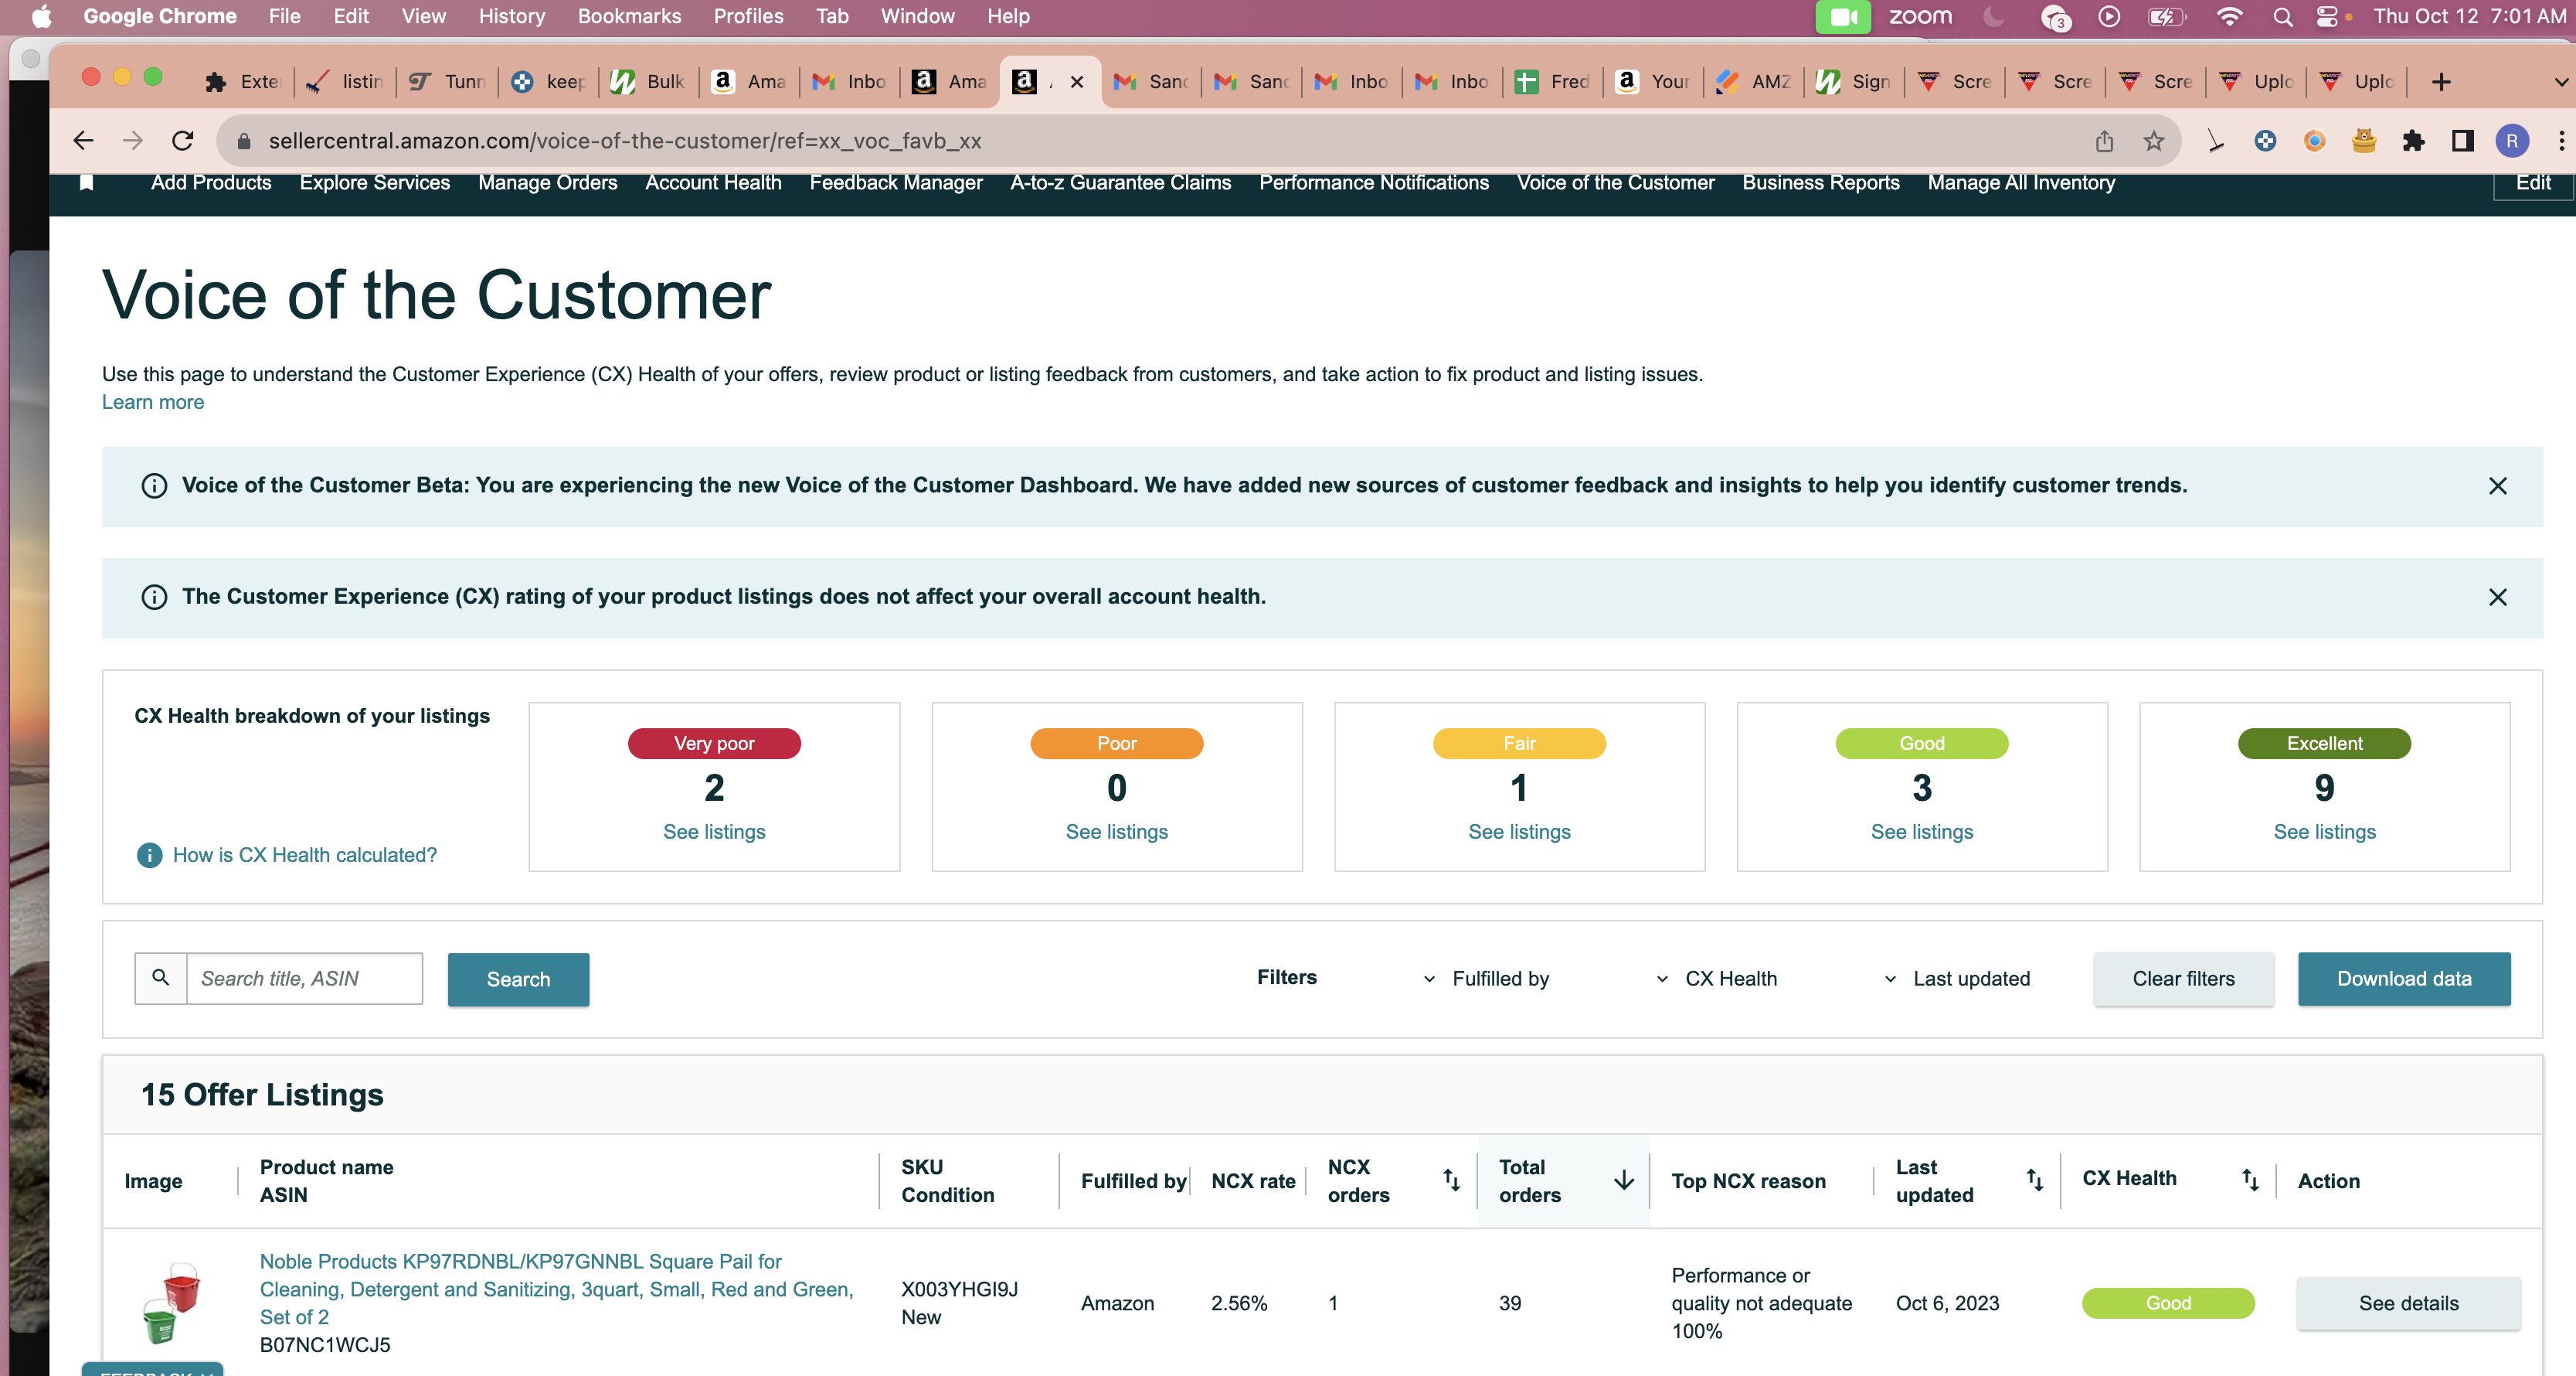This screenshot has height=1376, width=2576.
Task: Open Business Reports link
Action: point(1821,182)
